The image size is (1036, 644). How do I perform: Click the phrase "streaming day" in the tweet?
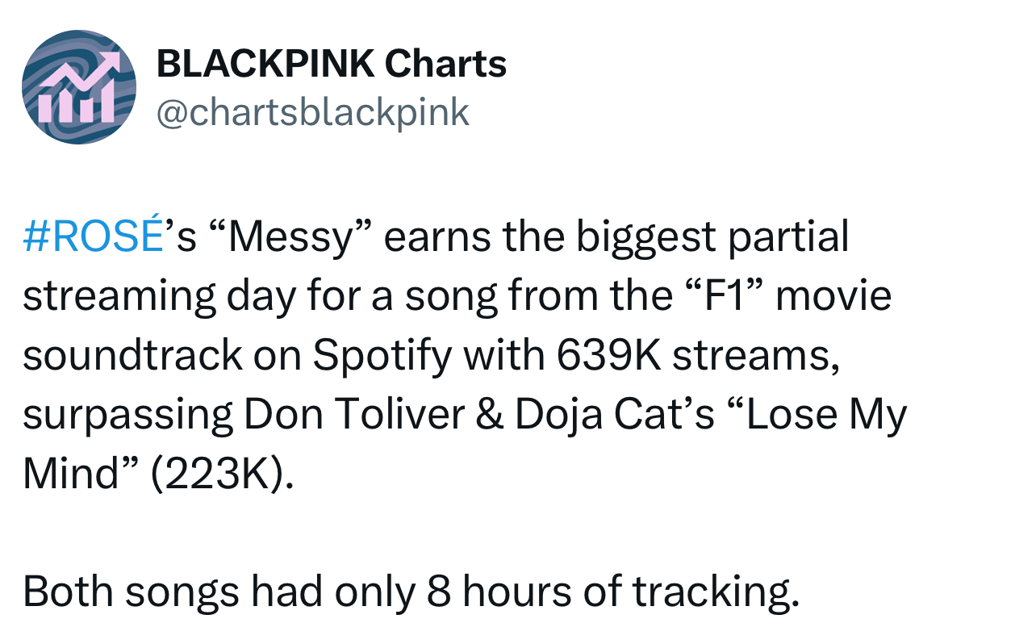point(158,298)
